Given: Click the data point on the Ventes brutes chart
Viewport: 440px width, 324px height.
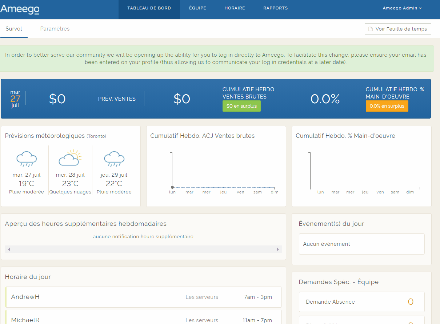Looking at the screenshot, I should point(172,187).
